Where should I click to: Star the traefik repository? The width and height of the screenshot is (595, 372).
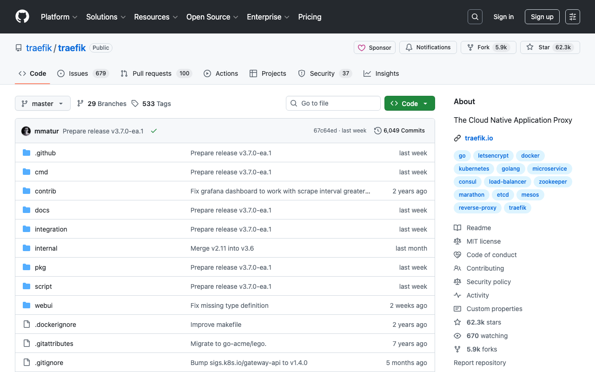coord(539,47)
